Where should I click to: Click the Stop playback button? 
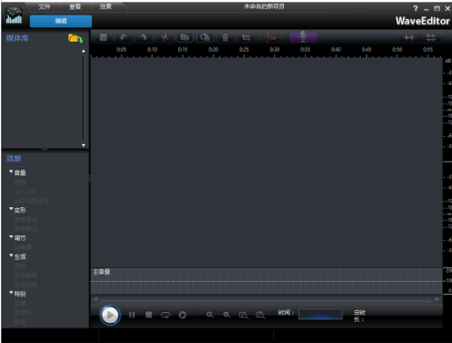pyautogui.click(x=149, y=315)
